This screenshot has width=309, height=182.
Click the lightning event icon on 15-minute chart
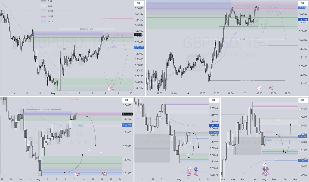pyautogui.click(x=259, y=88)
